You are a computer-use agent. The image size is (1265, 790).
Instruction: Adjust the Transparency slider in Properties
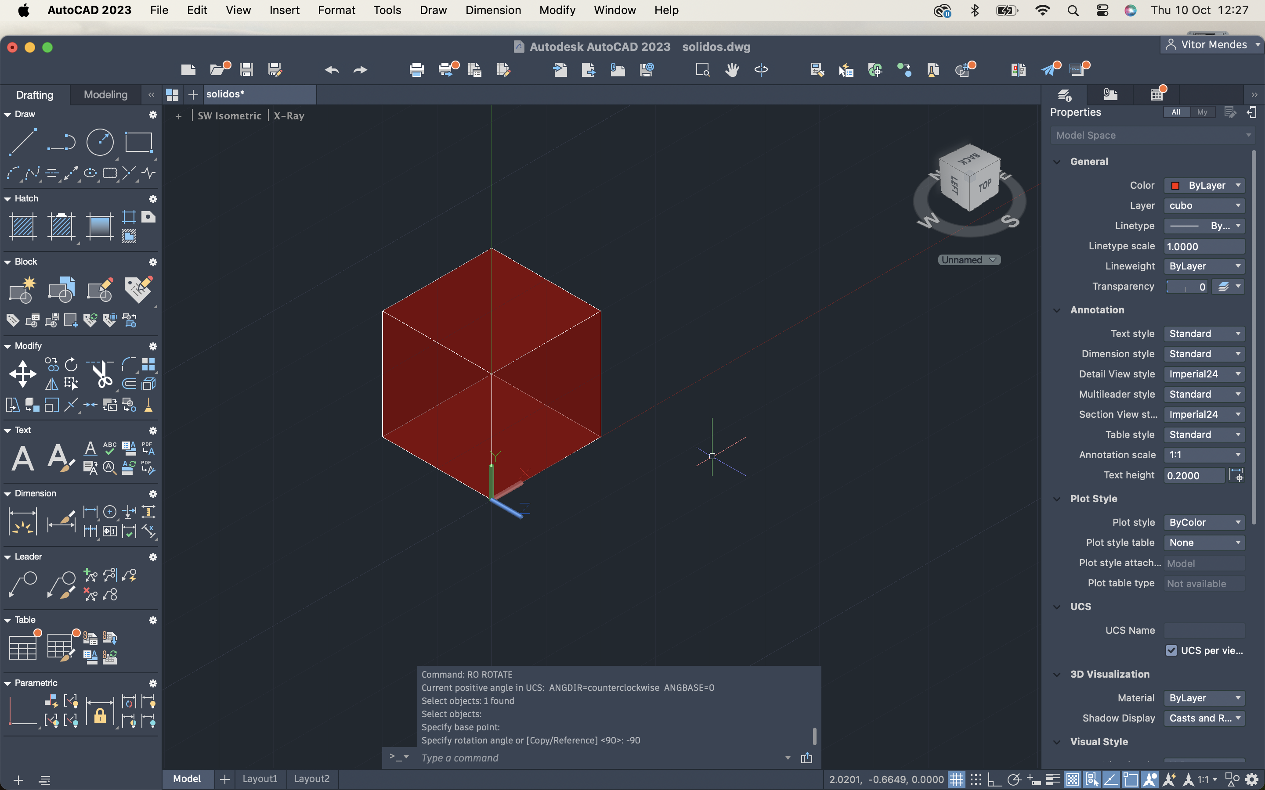[1186, 286]
